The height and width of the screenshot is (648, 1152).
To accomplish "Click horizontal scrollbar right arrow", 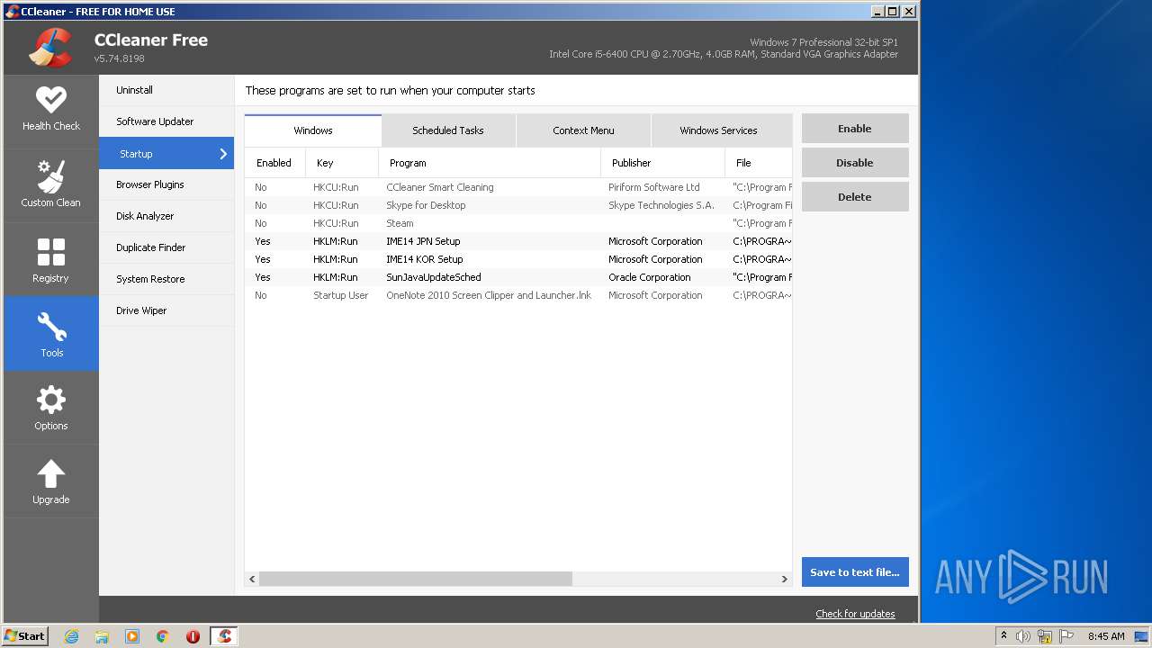I will click(x=784, y=580).
